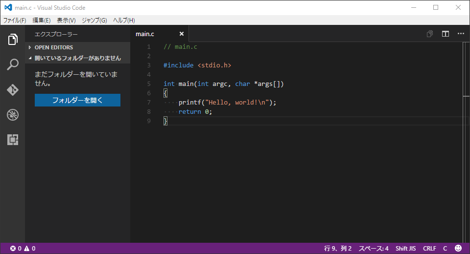Expand the OPEN EDITORS section

tap(78, 47)
